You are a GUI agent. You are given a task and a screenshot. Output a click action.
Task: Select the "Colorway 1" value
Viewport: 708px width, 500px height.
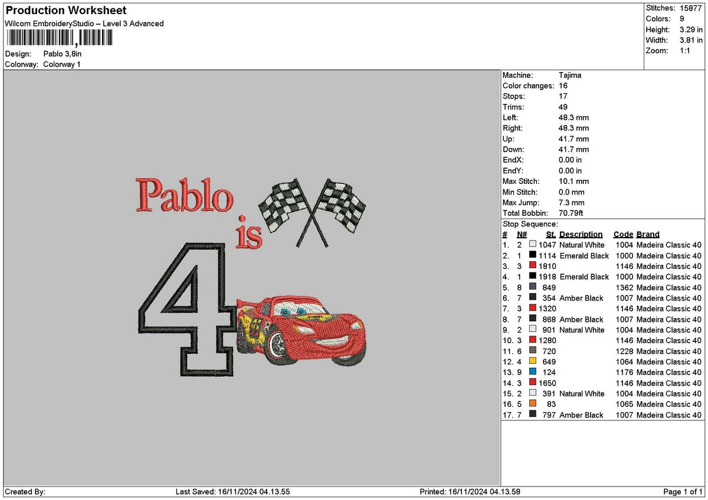click(62, 64)
